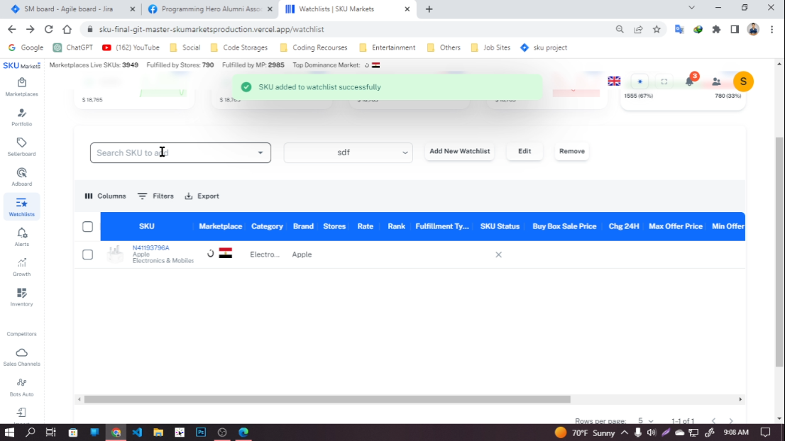This screenshot has width=785, height=441.
Task: Expand Search SKU dropdown arrow
Action: [x=260, y=152]
